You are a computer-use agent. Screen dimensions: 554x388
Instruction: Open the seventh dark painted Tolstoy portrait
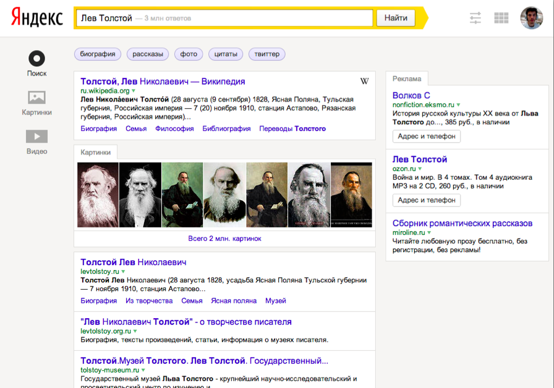click(351, 195)
